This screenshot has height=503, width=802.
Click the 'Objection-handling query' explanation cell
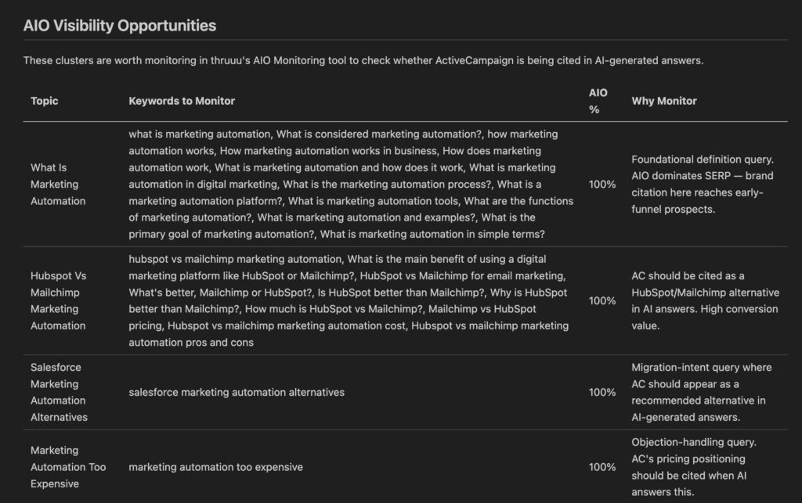pyautogui.click(x=693, y=467)
